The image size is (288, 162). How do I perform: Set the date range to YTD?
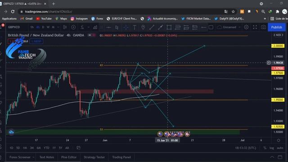coord(46,148)
